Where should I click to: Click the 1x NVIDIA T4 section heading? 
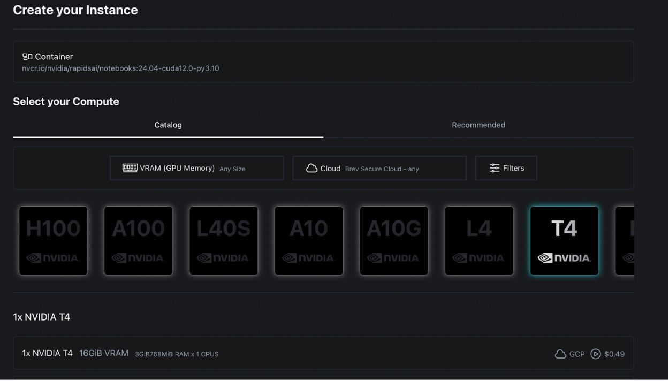(41, 317)
